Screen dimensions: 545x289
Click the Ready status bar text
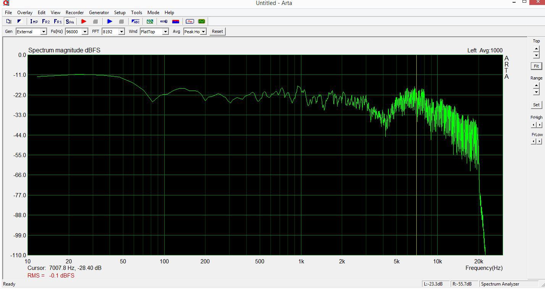tap(9, 284)
